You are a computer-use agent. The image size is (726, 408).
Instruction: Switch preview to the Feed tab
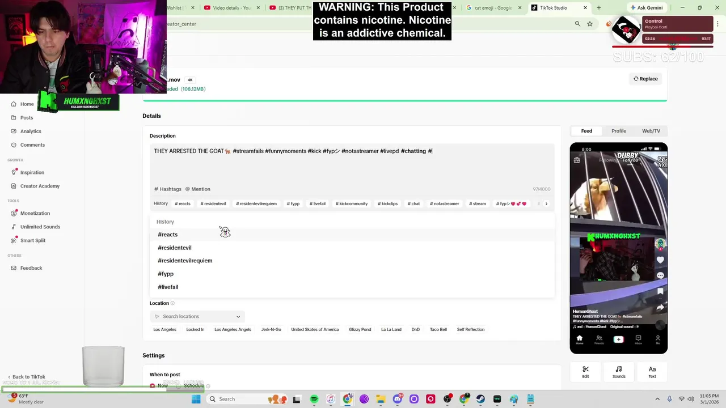click(x=586, y=131)
